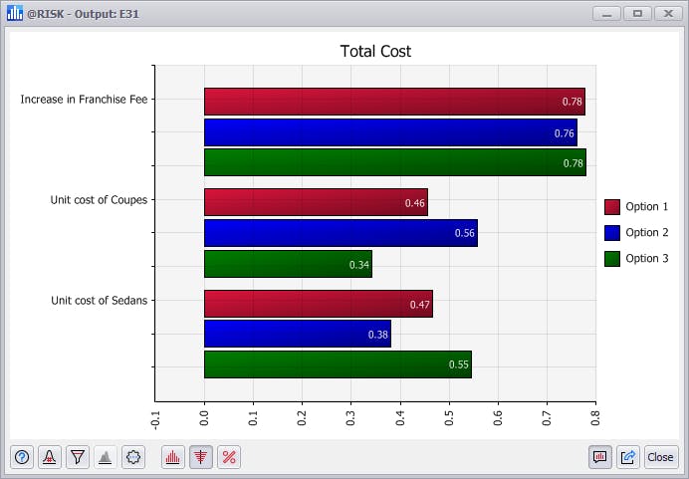Click the export share arrow icon
The image size is (689, 479).
pos(628,457)
